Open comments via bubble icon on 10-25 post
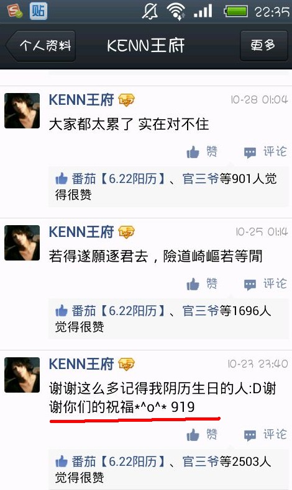 [250, 285]
